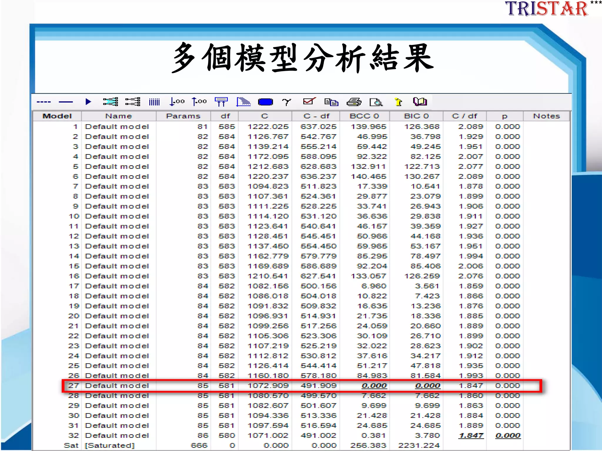Click the underlined BIC 0 value in row 27

(428, 386)
